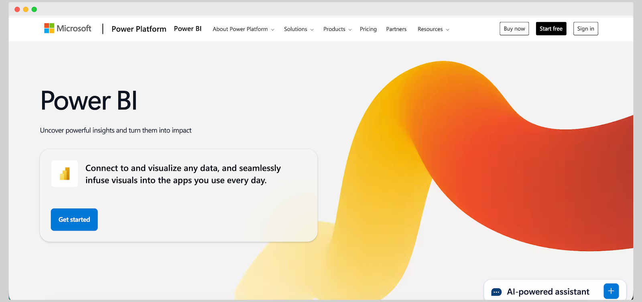Screen dimensions: 642x302
Task: Click the 'Connect to and visualize any data' text
Action: [x=183, y=174]
